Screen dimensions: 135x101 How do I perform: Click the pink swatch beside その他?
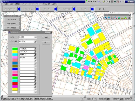[15, 57]
